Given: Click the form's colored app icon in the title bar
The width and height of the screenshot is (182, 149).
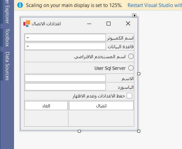Looking at the screenshot, I should tap(27, 24).
